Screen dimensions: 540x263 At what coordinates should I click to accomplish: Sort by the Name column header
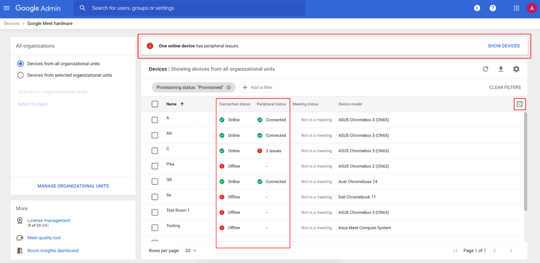point(171,104)
